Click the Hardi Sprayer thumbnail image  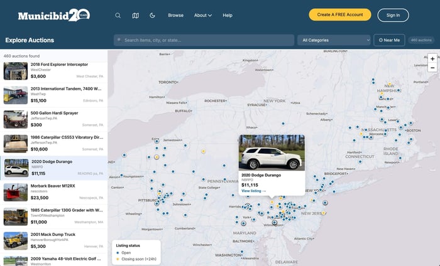[x=16, y=120]
